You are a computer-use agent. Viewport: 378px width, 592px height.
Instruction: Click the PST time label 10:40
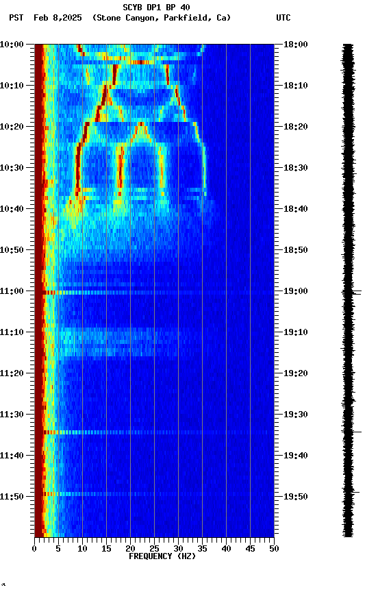click(12, 209)
